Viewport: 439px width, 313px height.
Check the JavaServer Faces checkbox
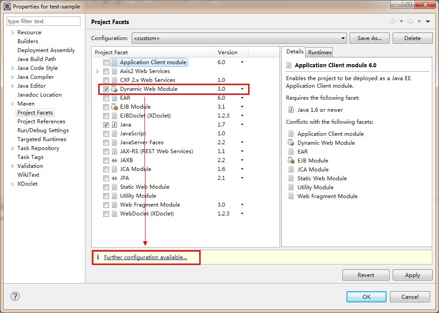pos(106,142)
